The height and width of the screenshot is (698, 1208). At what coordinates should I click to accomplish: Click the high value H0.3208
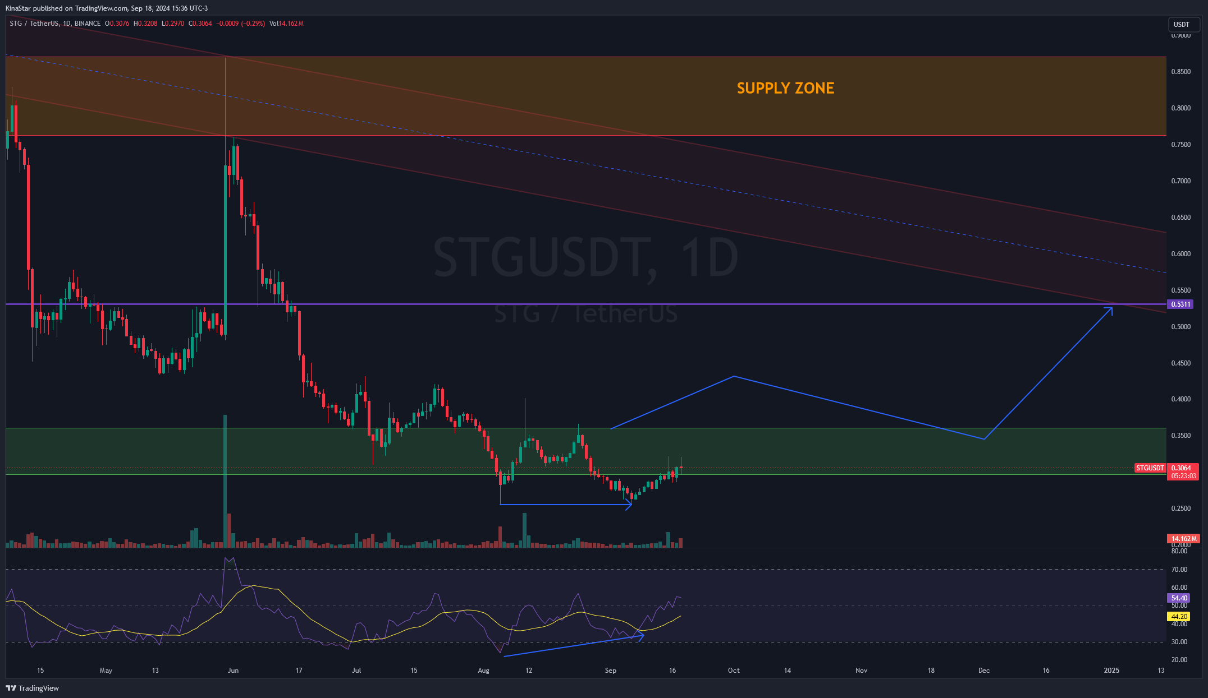tap(145, 24)
